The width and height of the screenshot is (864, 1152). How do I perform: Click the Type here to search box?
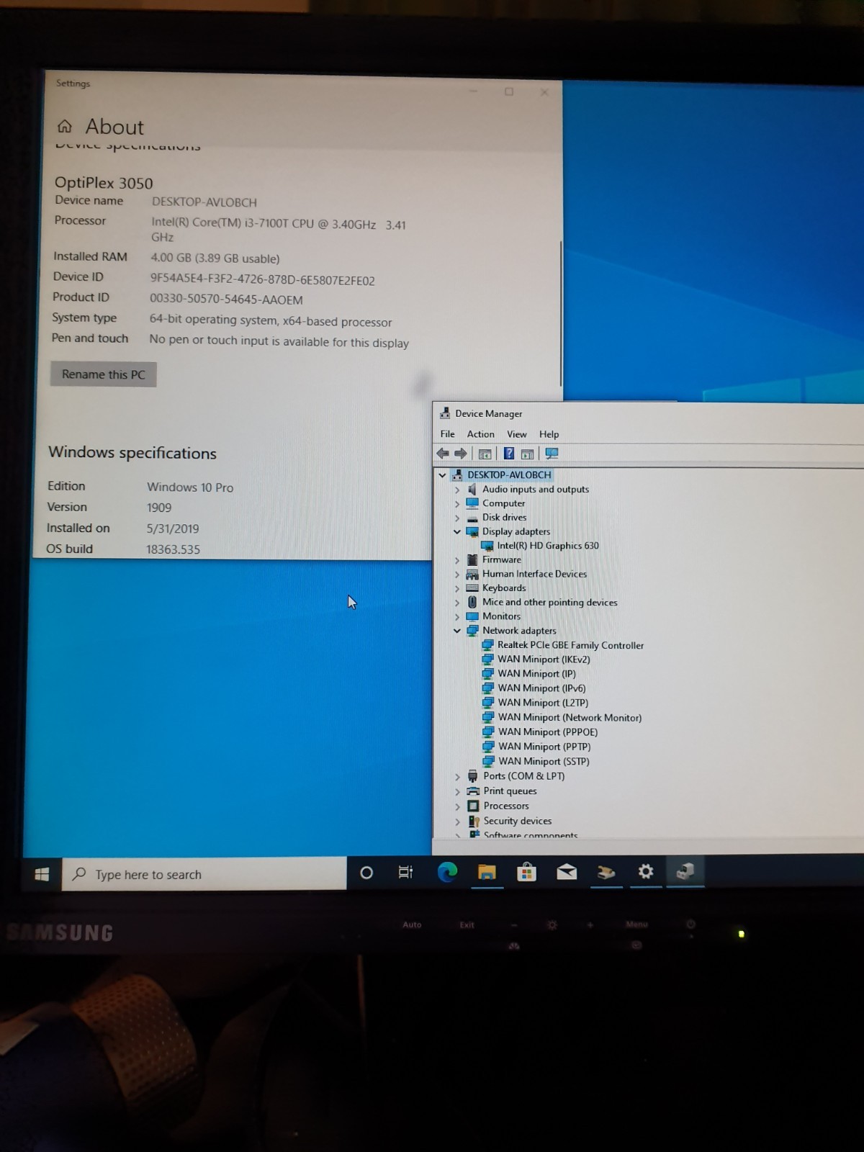click(x=204, y=874)
